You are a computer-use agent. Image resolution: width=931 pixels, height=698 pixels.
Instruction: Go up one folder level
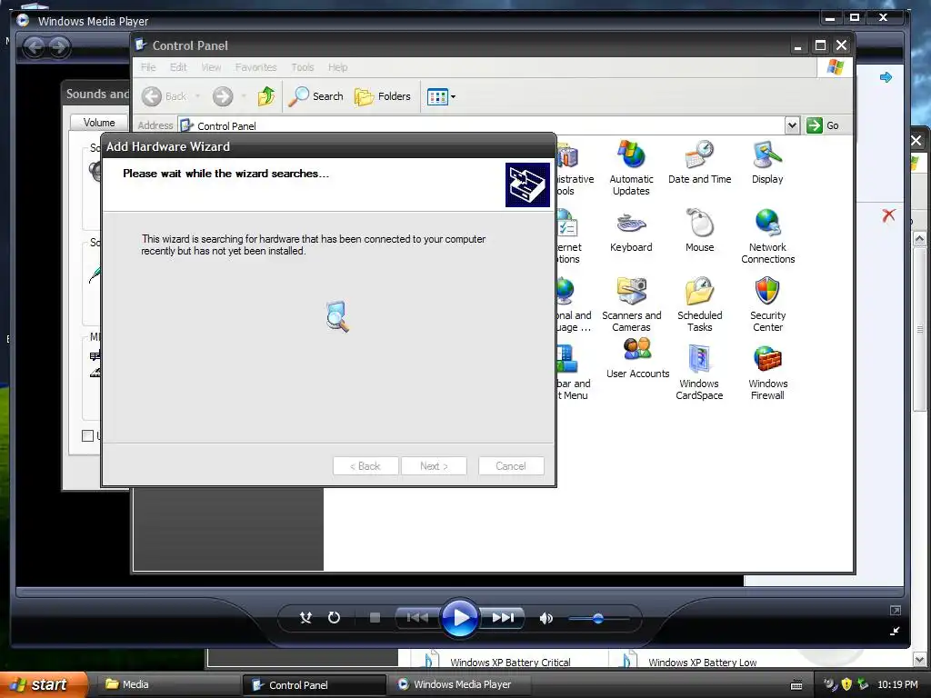(266, 96)
